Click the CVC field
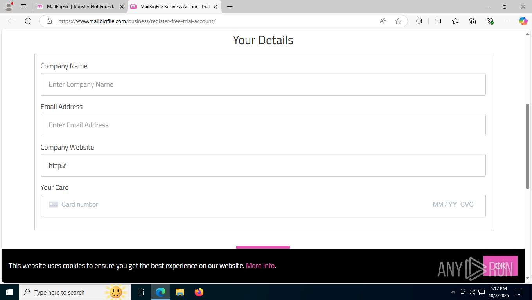The image size is (532, 300). coord(467,204)
